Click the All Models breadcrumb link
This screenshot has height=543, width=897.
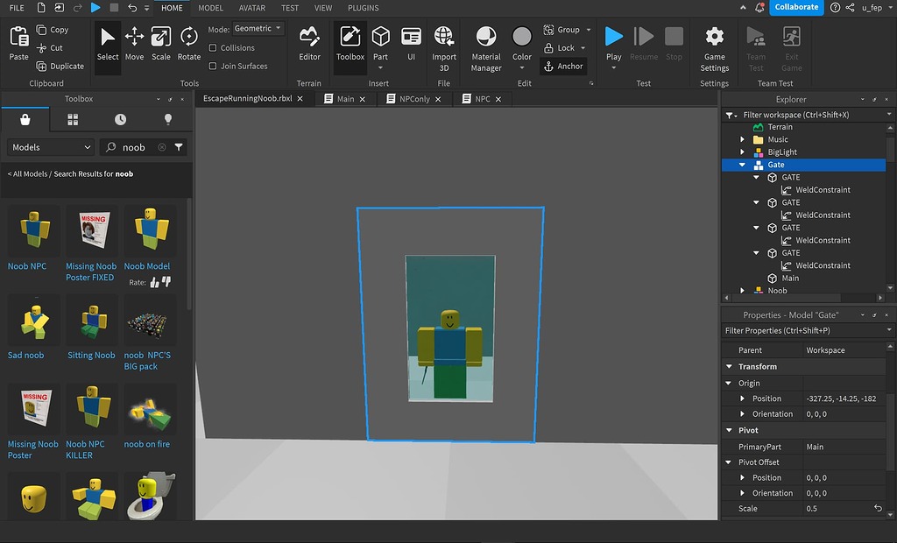tap(30, 173)
